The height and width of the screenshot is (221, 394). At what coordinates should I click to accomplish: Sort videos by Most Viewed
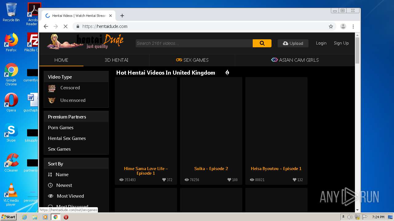pos(70,196)
